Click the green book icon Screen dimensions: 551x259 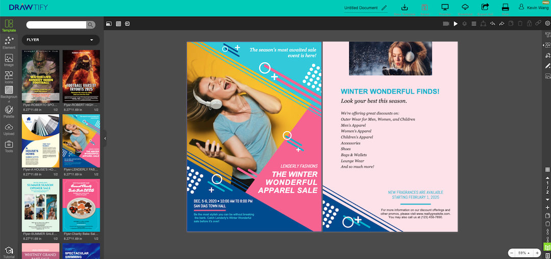point(547,247)
